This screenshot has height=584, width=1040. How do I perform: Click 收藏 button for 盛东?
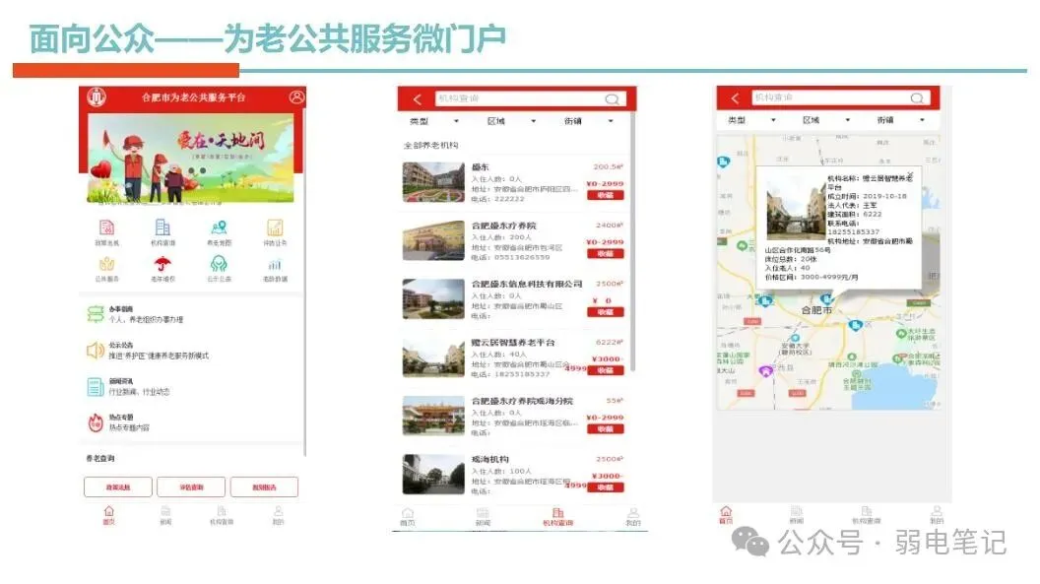pyautogui.click(x=605, y=195)
